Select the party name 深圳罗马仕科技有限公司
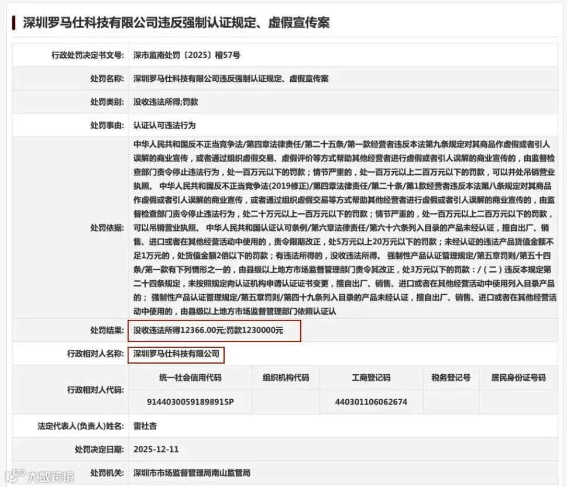This screenshot has width=567, height=487. 176,354
